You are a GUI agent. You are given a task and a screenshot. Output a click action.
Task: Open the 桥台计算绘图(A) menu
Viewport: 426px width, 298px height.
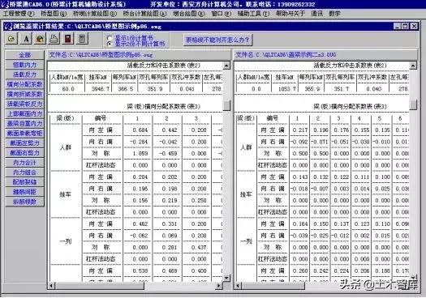(144, 14)
